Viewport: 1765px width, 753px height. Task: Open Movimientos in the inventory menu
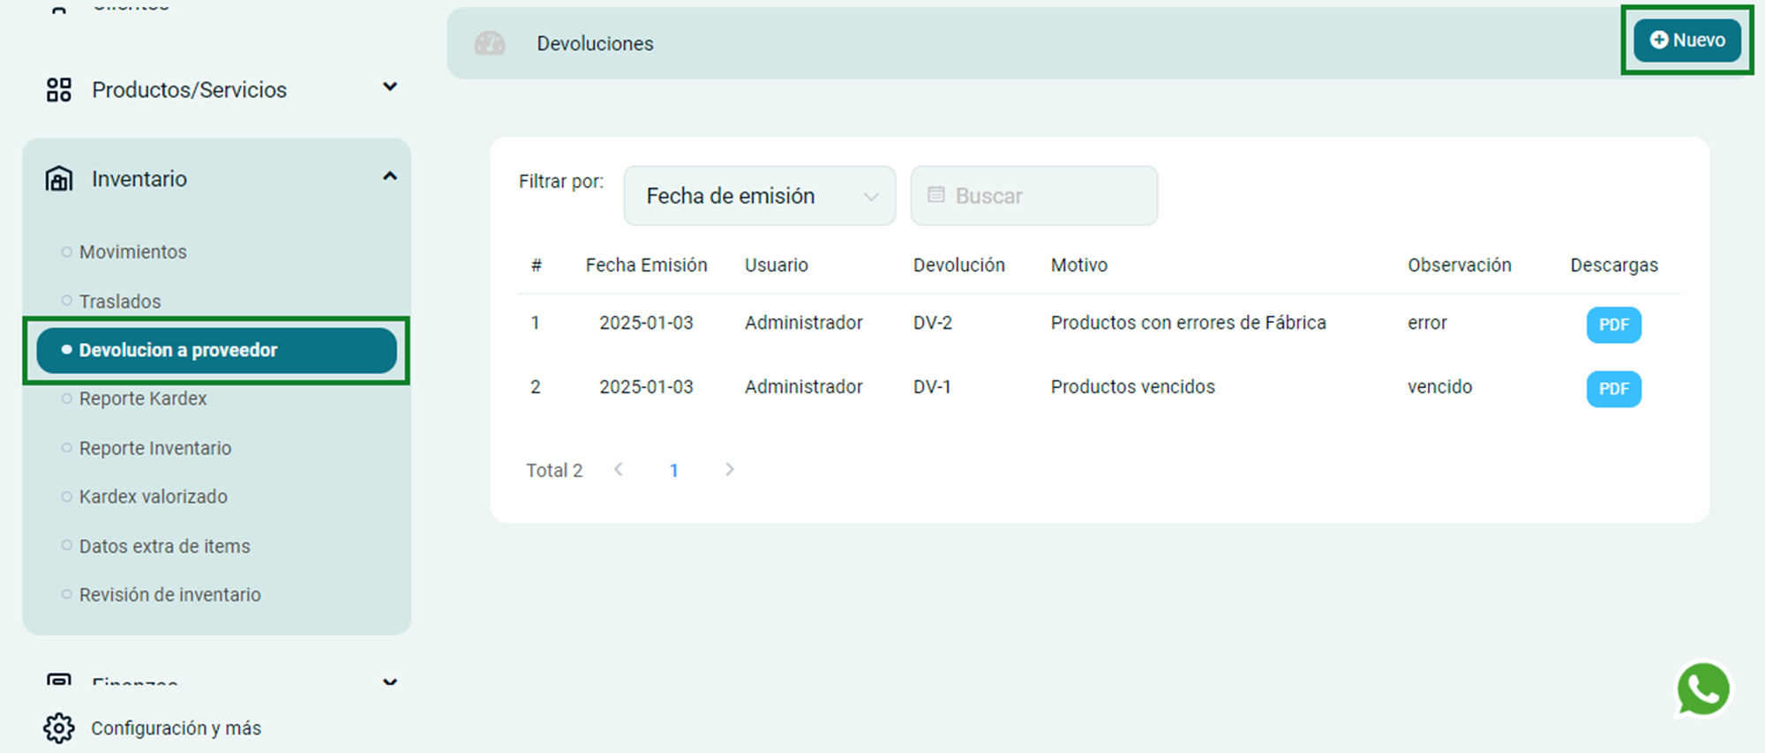[x=133, y=252]
